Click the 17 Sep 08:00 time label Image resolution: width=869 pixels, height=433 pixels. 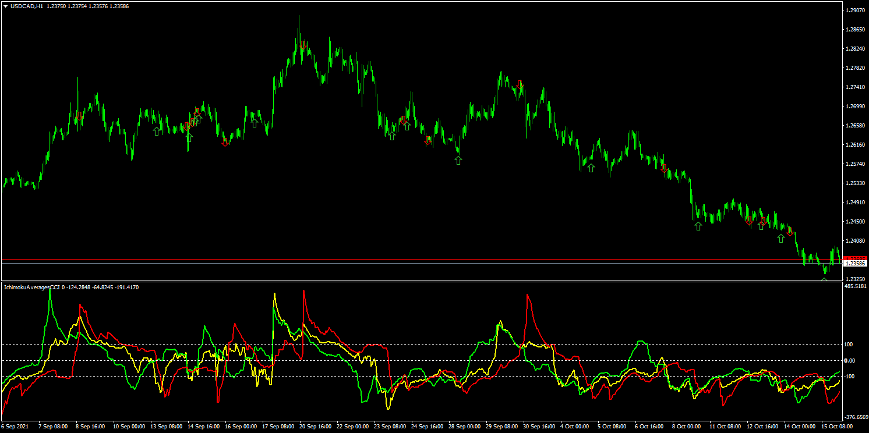(279, 427)
